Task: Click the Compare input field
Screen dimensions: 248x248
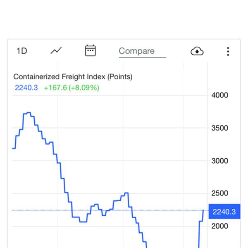Action: [142, 51]
